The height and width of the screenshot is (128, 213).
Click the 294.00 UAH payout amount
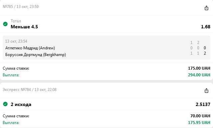click(x=199, y=75)
